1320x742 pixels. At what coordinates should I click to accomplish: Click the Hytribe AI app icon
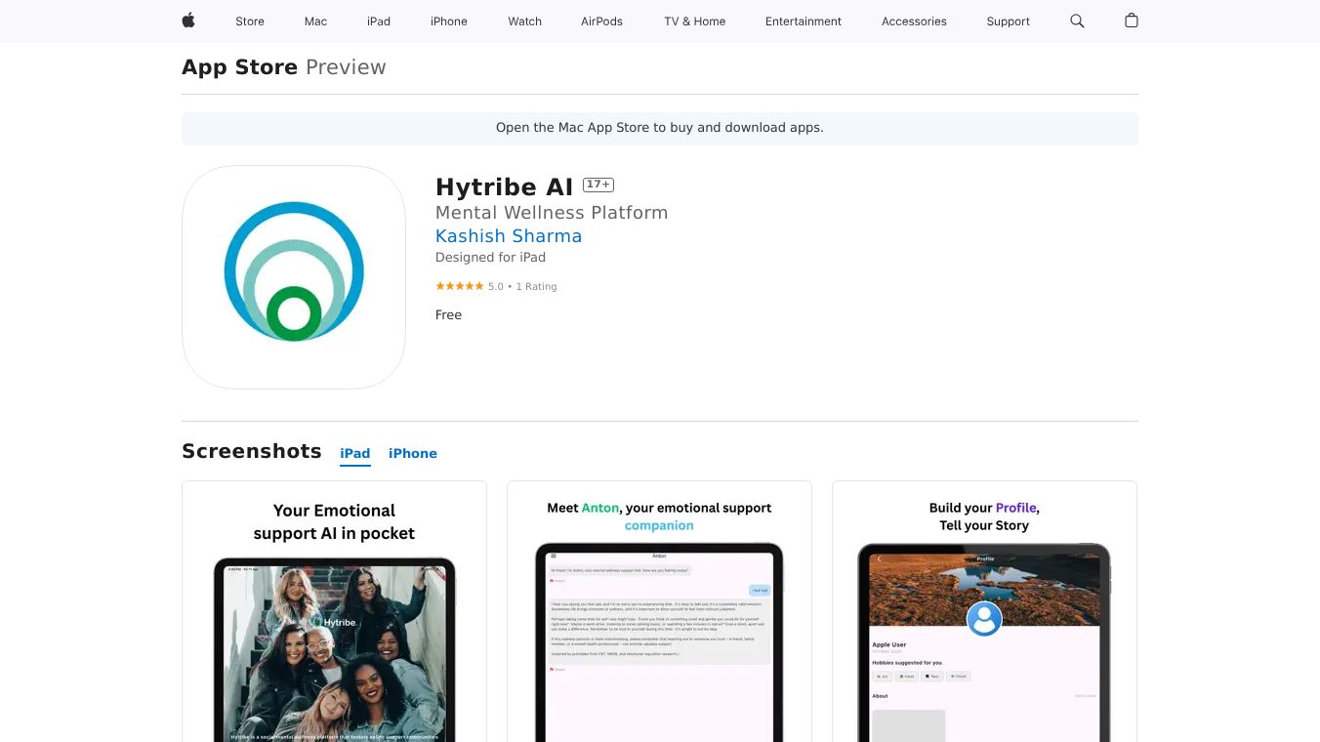click(x=294, y=277)
